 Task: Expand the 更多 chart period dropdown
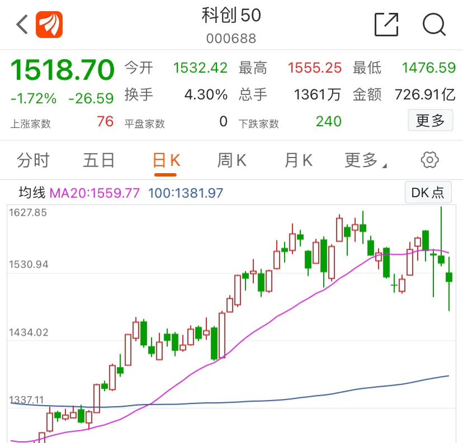click(365, 160)
